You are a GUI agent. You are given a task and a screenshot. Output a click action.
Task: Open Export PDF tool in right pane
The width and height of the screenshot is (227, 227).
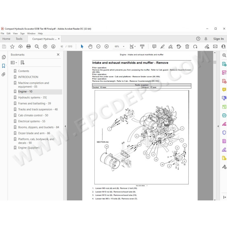pyautogui.click(x=224, y=64)
